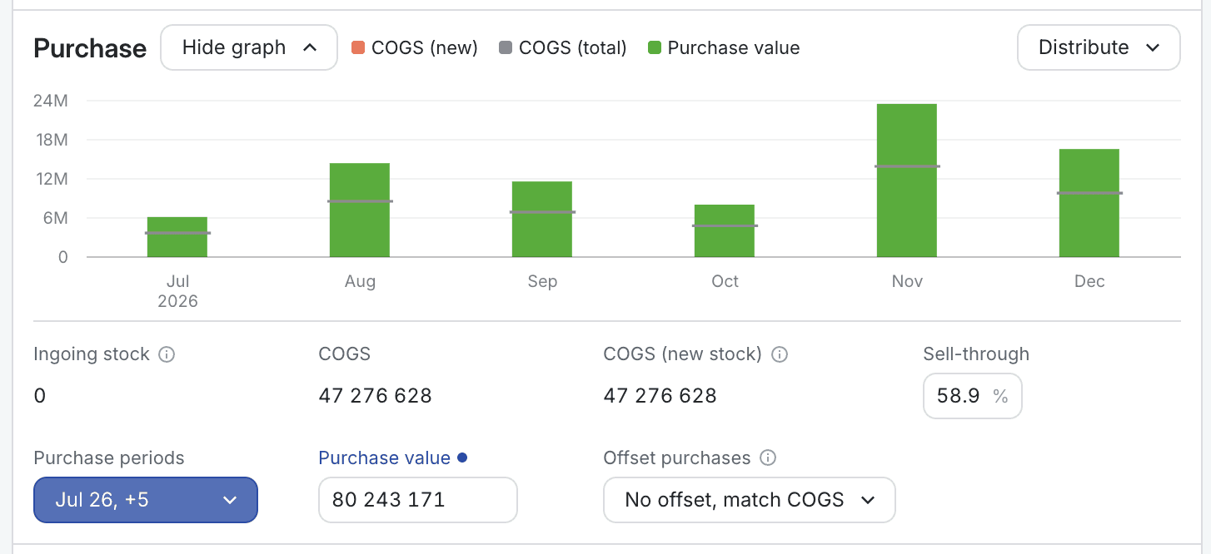
Task: Click the chevron in Hide graph button
Action: coord(310,47)
